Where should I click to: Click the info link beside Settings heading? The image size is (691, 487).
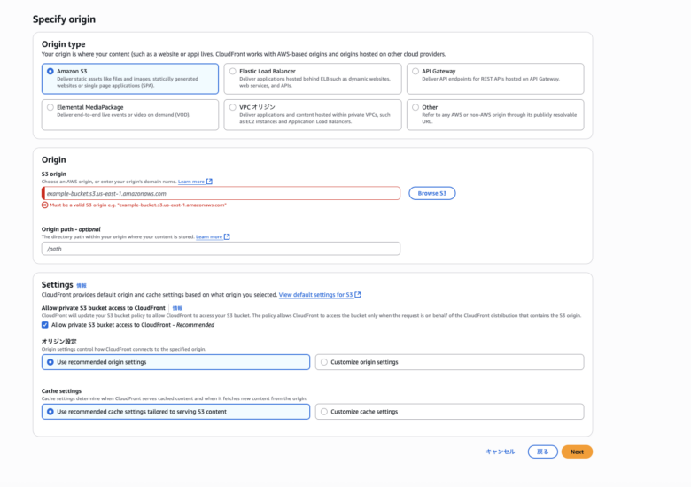(82, 286)
